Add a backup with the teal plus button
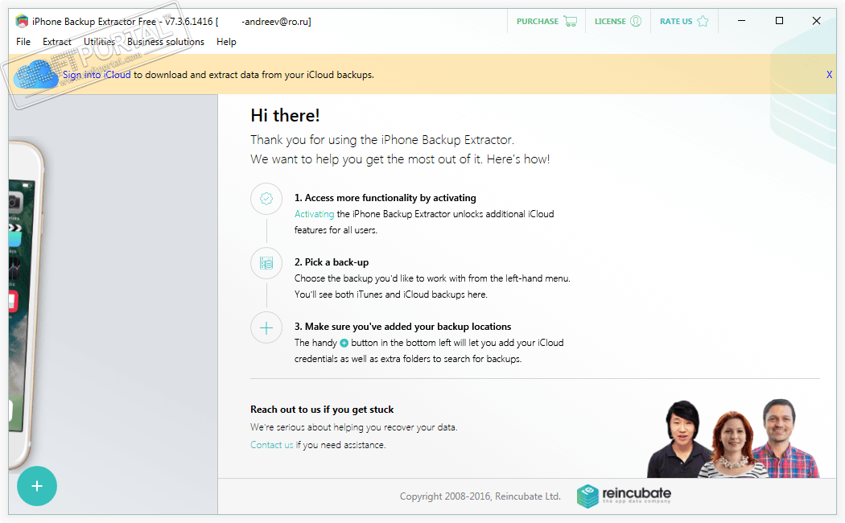The height and width of the screenshot is (523, 845). click(37, 486)
